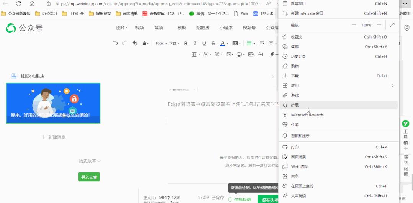
Task: Open the Wox bookmark
Action: click(x=241, y=14)
